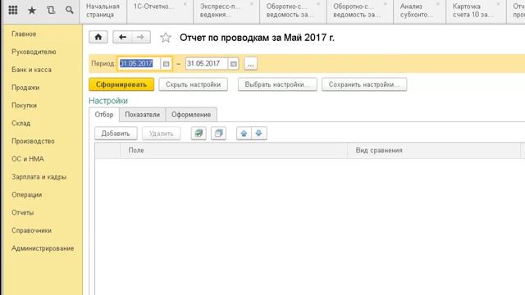The width and height of the screenshot is (525, 295).
Task: Click Сохранить настройки button
Action: (x=364, y=84)
